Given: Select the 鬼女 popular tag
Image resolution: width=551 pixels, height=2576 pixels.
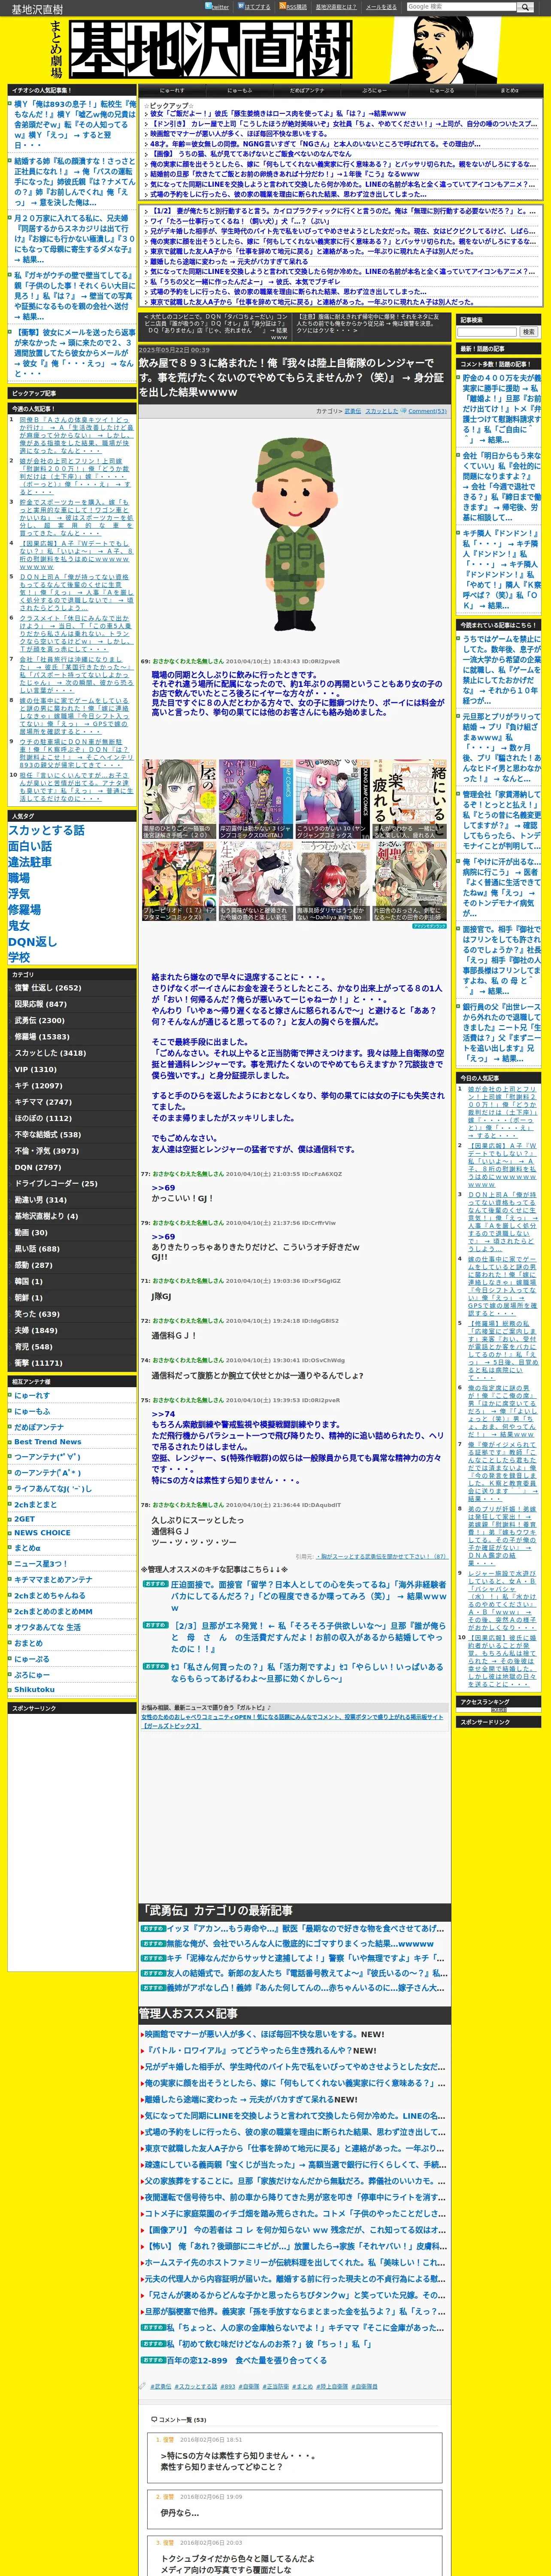Looking at the screenshot, I should (19, 926).
